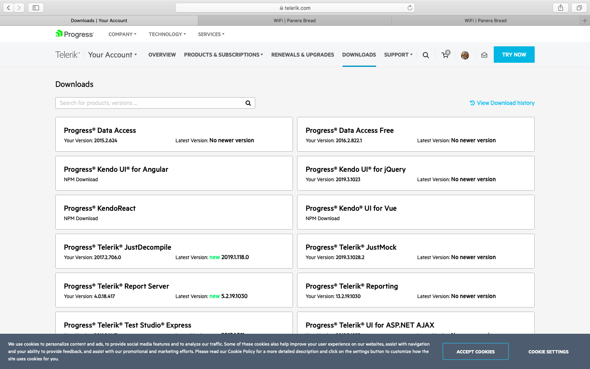Toggle the Safari sidebar button

tap(36, 8)
